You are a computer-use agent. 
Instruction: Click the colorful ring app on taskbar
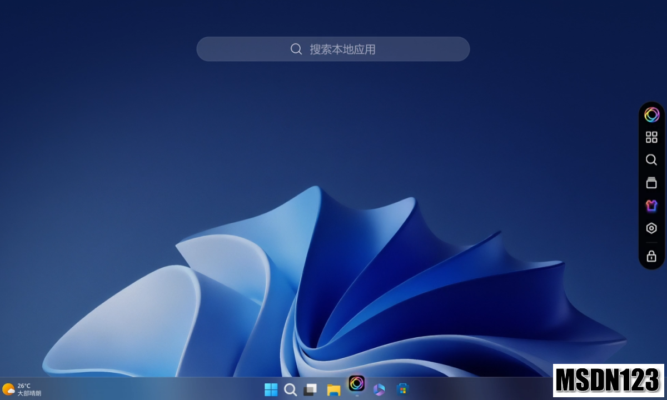[x=356, y=383]
